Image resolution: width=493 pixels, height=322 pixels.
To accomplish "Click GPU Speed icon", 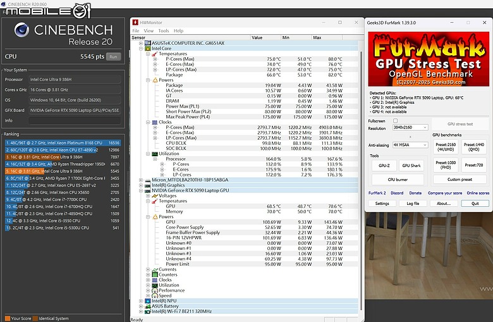I will click(155, 295).
